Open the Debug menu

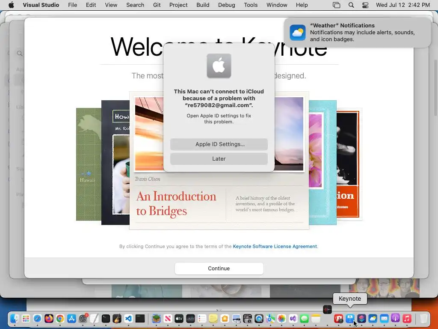pyautogui.click(x=226, y=5)
